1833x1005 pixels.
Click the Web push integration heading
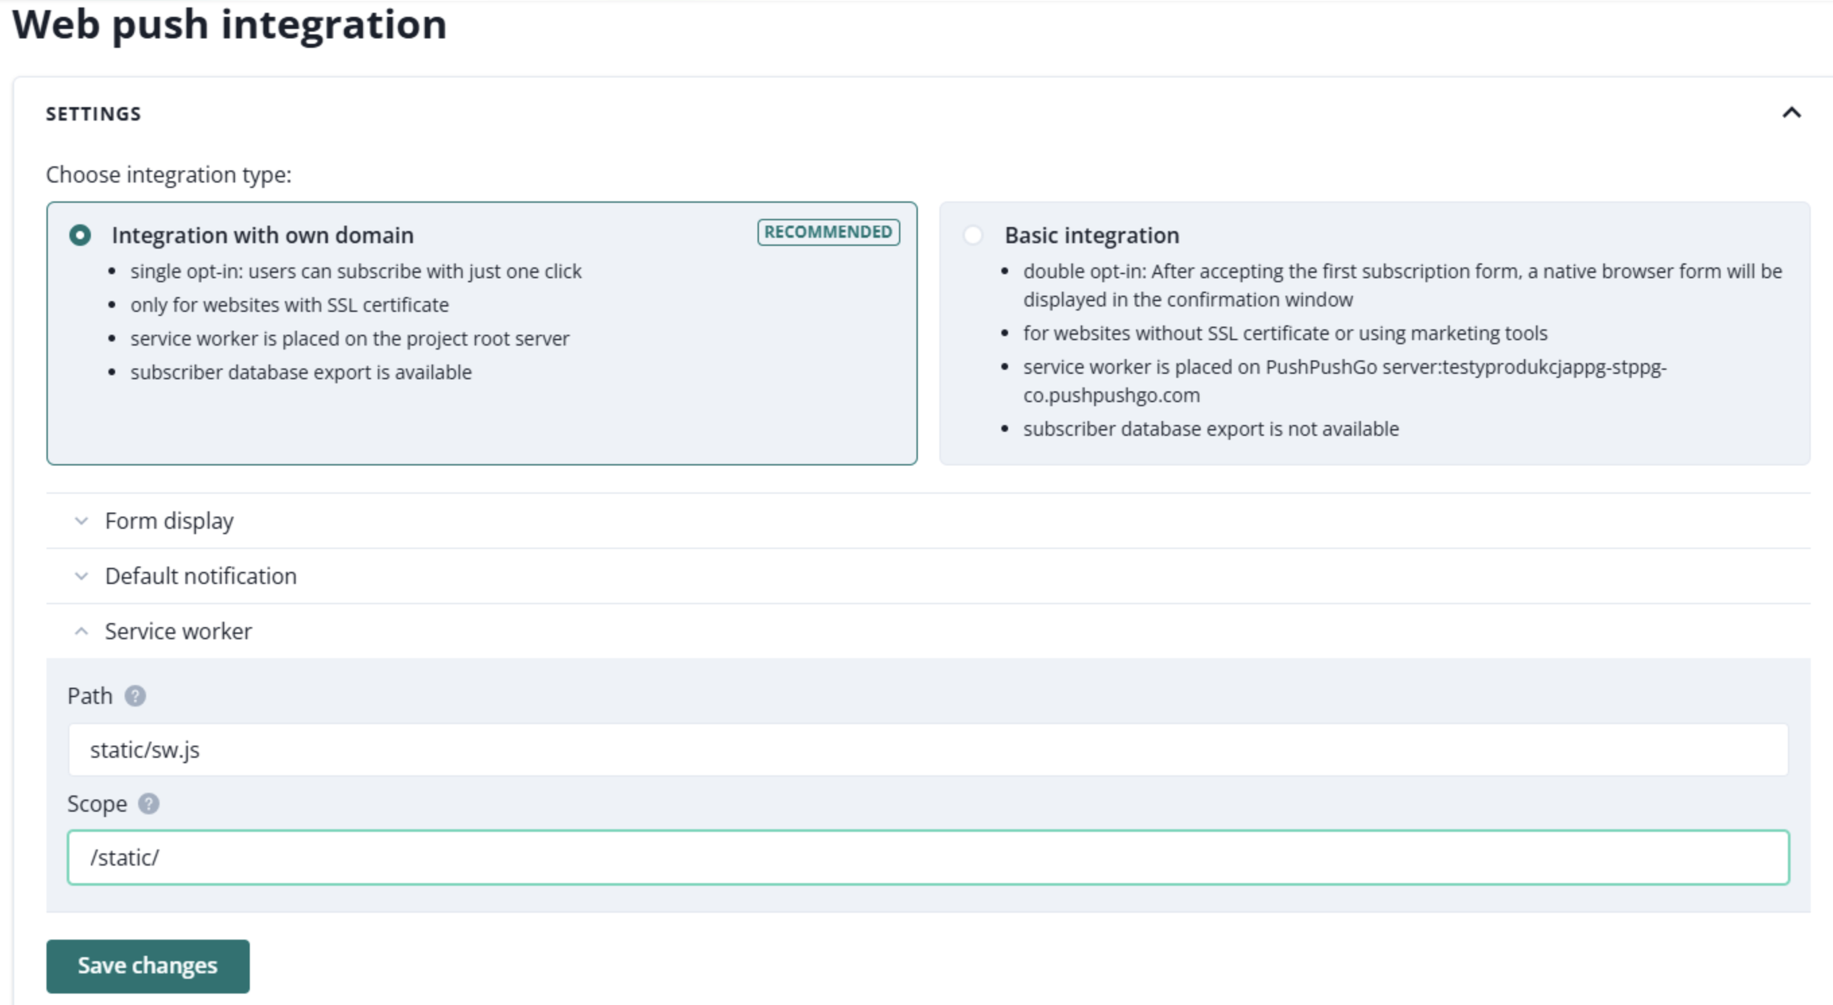tap(229, 24)
